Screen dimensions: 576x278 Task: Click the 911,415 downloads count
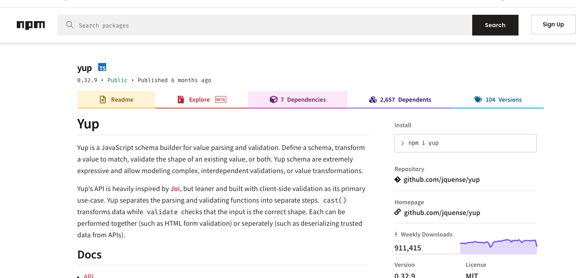pyautogui.click(x=408, y=248)
